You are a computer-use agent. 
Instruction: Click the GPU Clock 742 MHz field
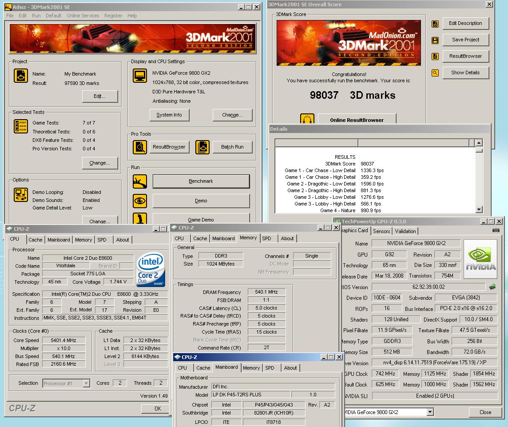coord(385,374)
